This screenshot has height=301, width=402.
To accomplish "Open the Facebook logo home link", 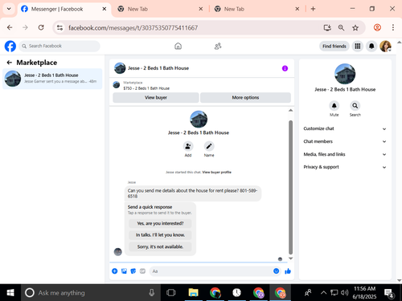I will point(10,47).
